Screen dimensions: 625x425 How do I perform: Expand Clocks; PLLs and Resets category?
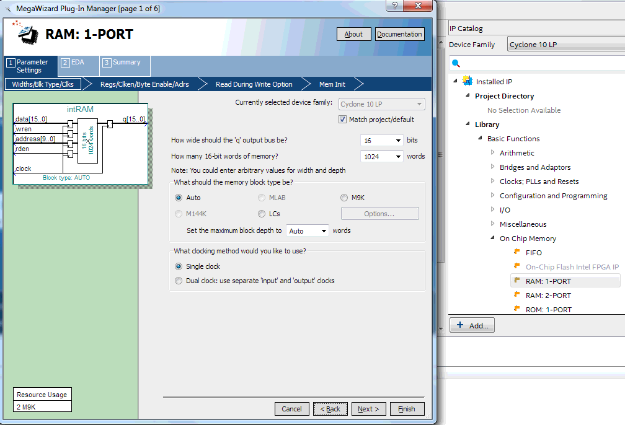[493, 182]
